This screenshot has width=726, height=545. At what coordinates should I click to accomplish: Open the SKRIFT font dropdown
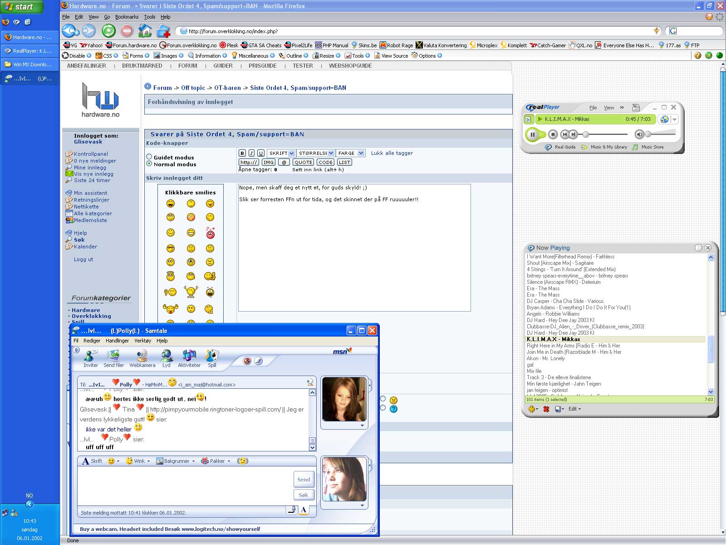click(x=281, y=153)
